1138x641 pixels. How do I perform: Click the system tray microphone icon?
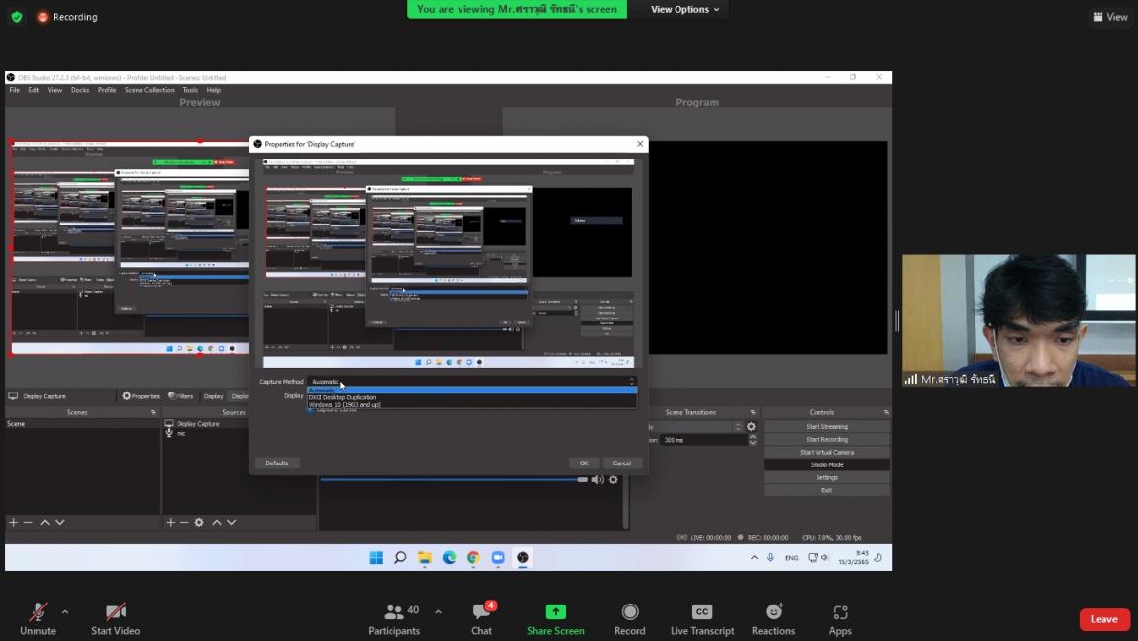click(771, 557)
